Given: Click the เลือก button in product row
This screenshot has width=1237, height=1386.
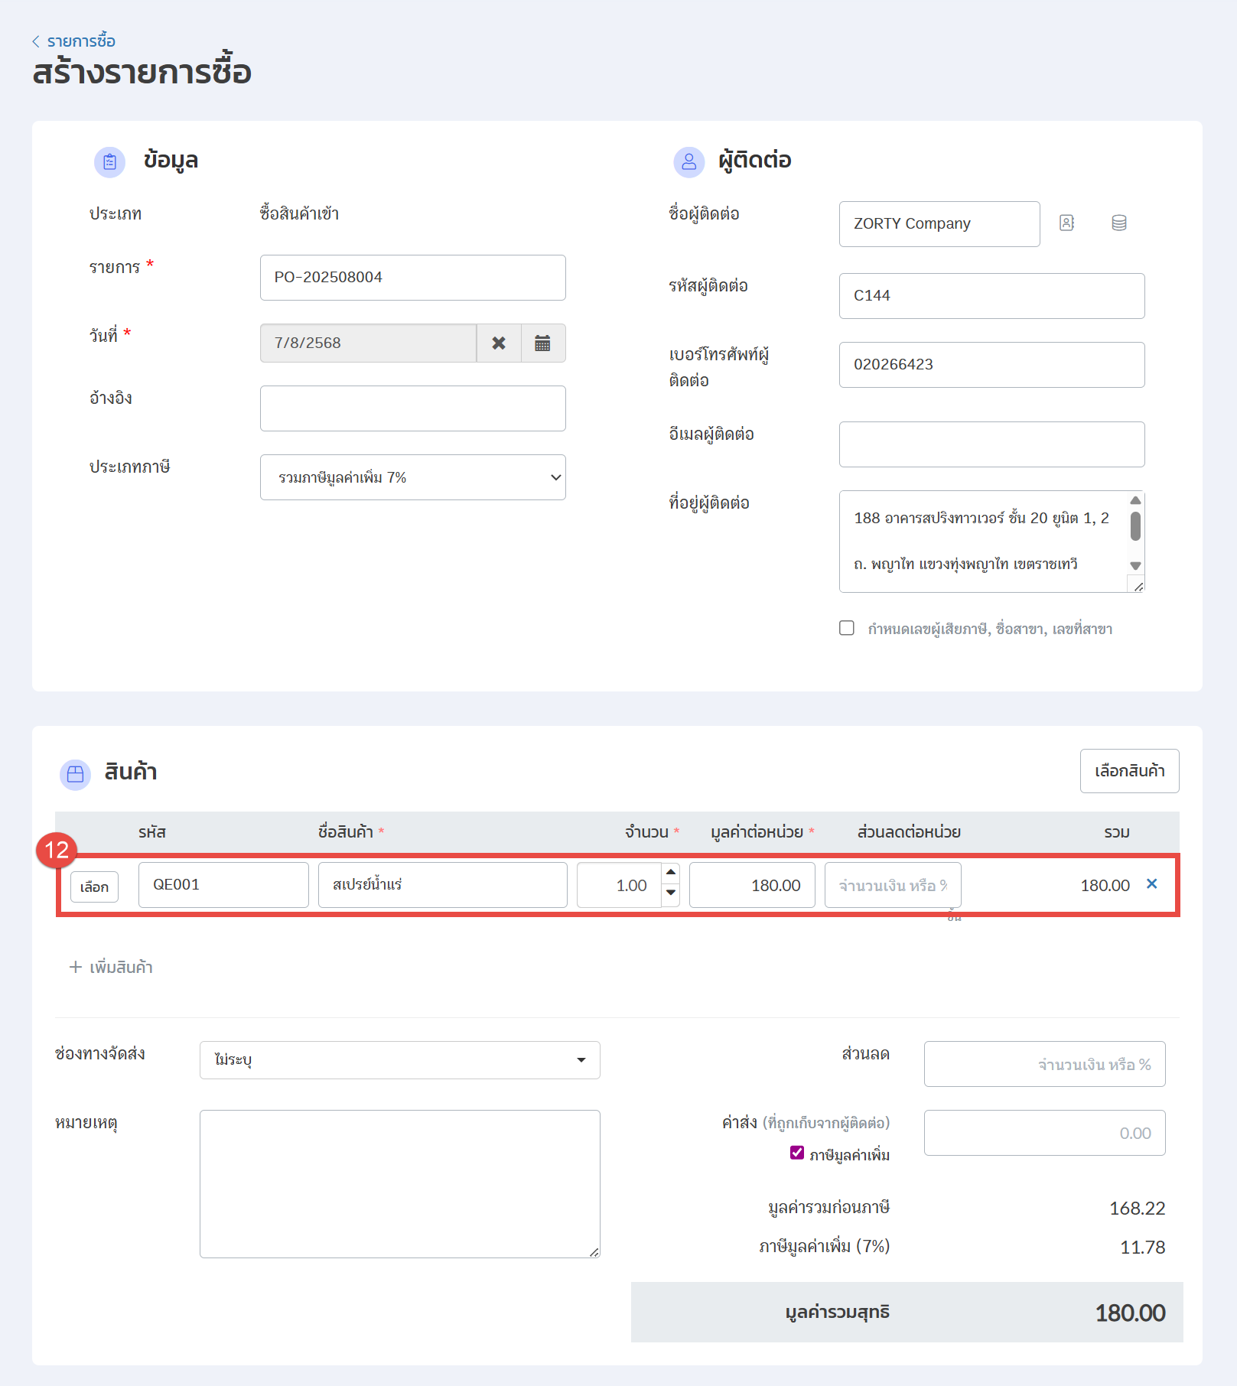Looking at the screenshot, I should click(x=94, y=887).
